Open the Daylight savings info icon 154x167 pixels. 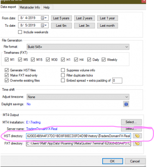pos(126,104)
